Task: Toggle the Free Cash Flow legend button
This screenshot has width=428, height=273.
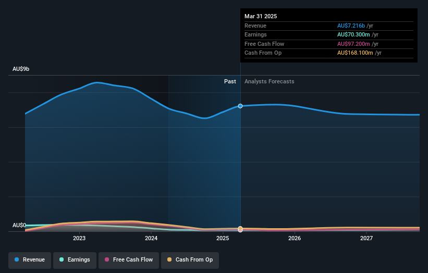Action: [129, 260]
